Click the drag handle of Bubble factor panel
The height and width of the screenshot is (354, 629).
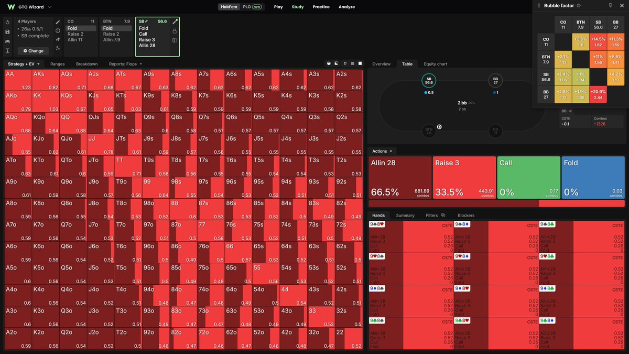tap(539, 5)
